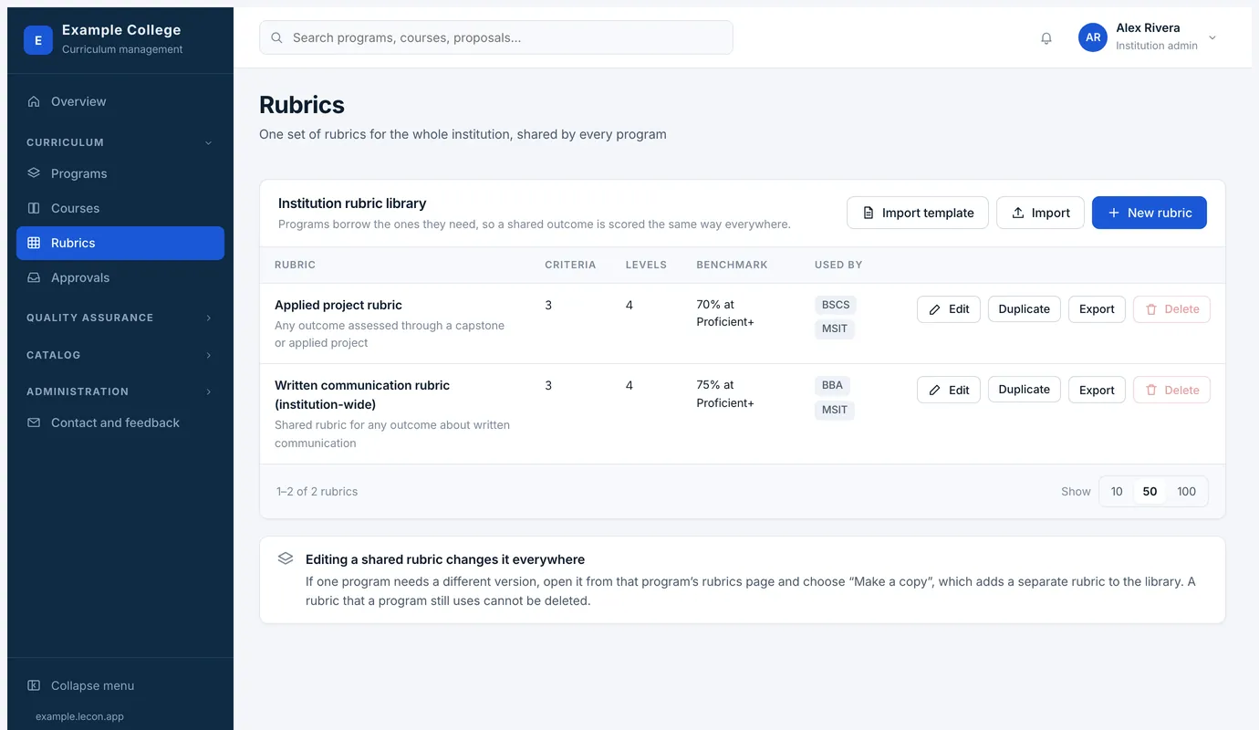Click the Institution rubric library heading
Viewport: 1259px width, 730px height.
[x=352, y=203]
